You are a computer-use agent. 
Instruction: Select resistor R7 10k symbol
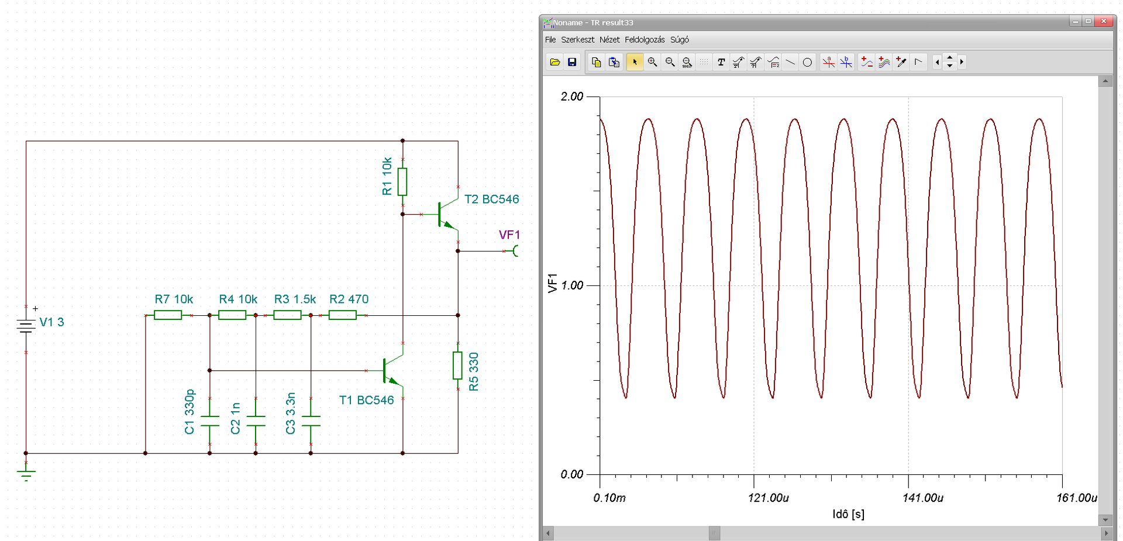pos(168,315)
